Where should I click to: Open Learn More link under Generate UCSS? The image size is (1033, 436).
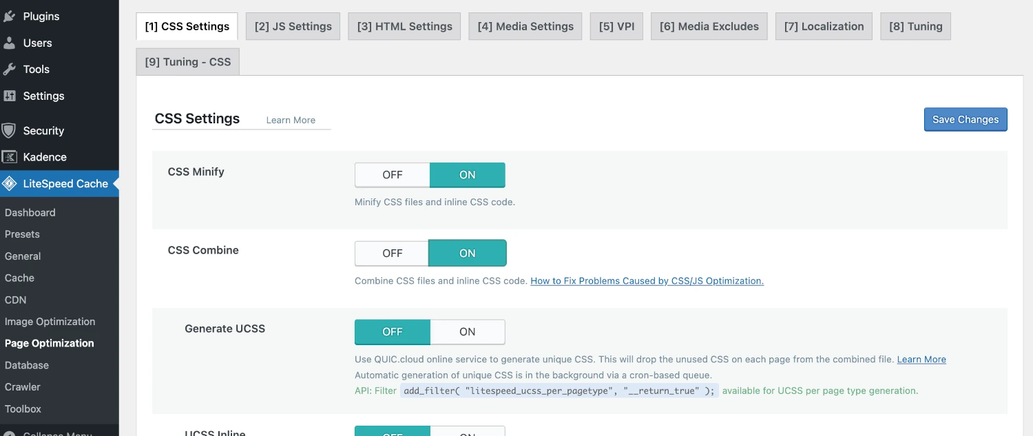[921, 359]
